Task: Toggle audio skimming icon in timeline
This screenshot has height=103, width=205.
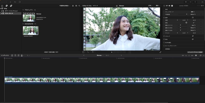Action: point(186,55)
